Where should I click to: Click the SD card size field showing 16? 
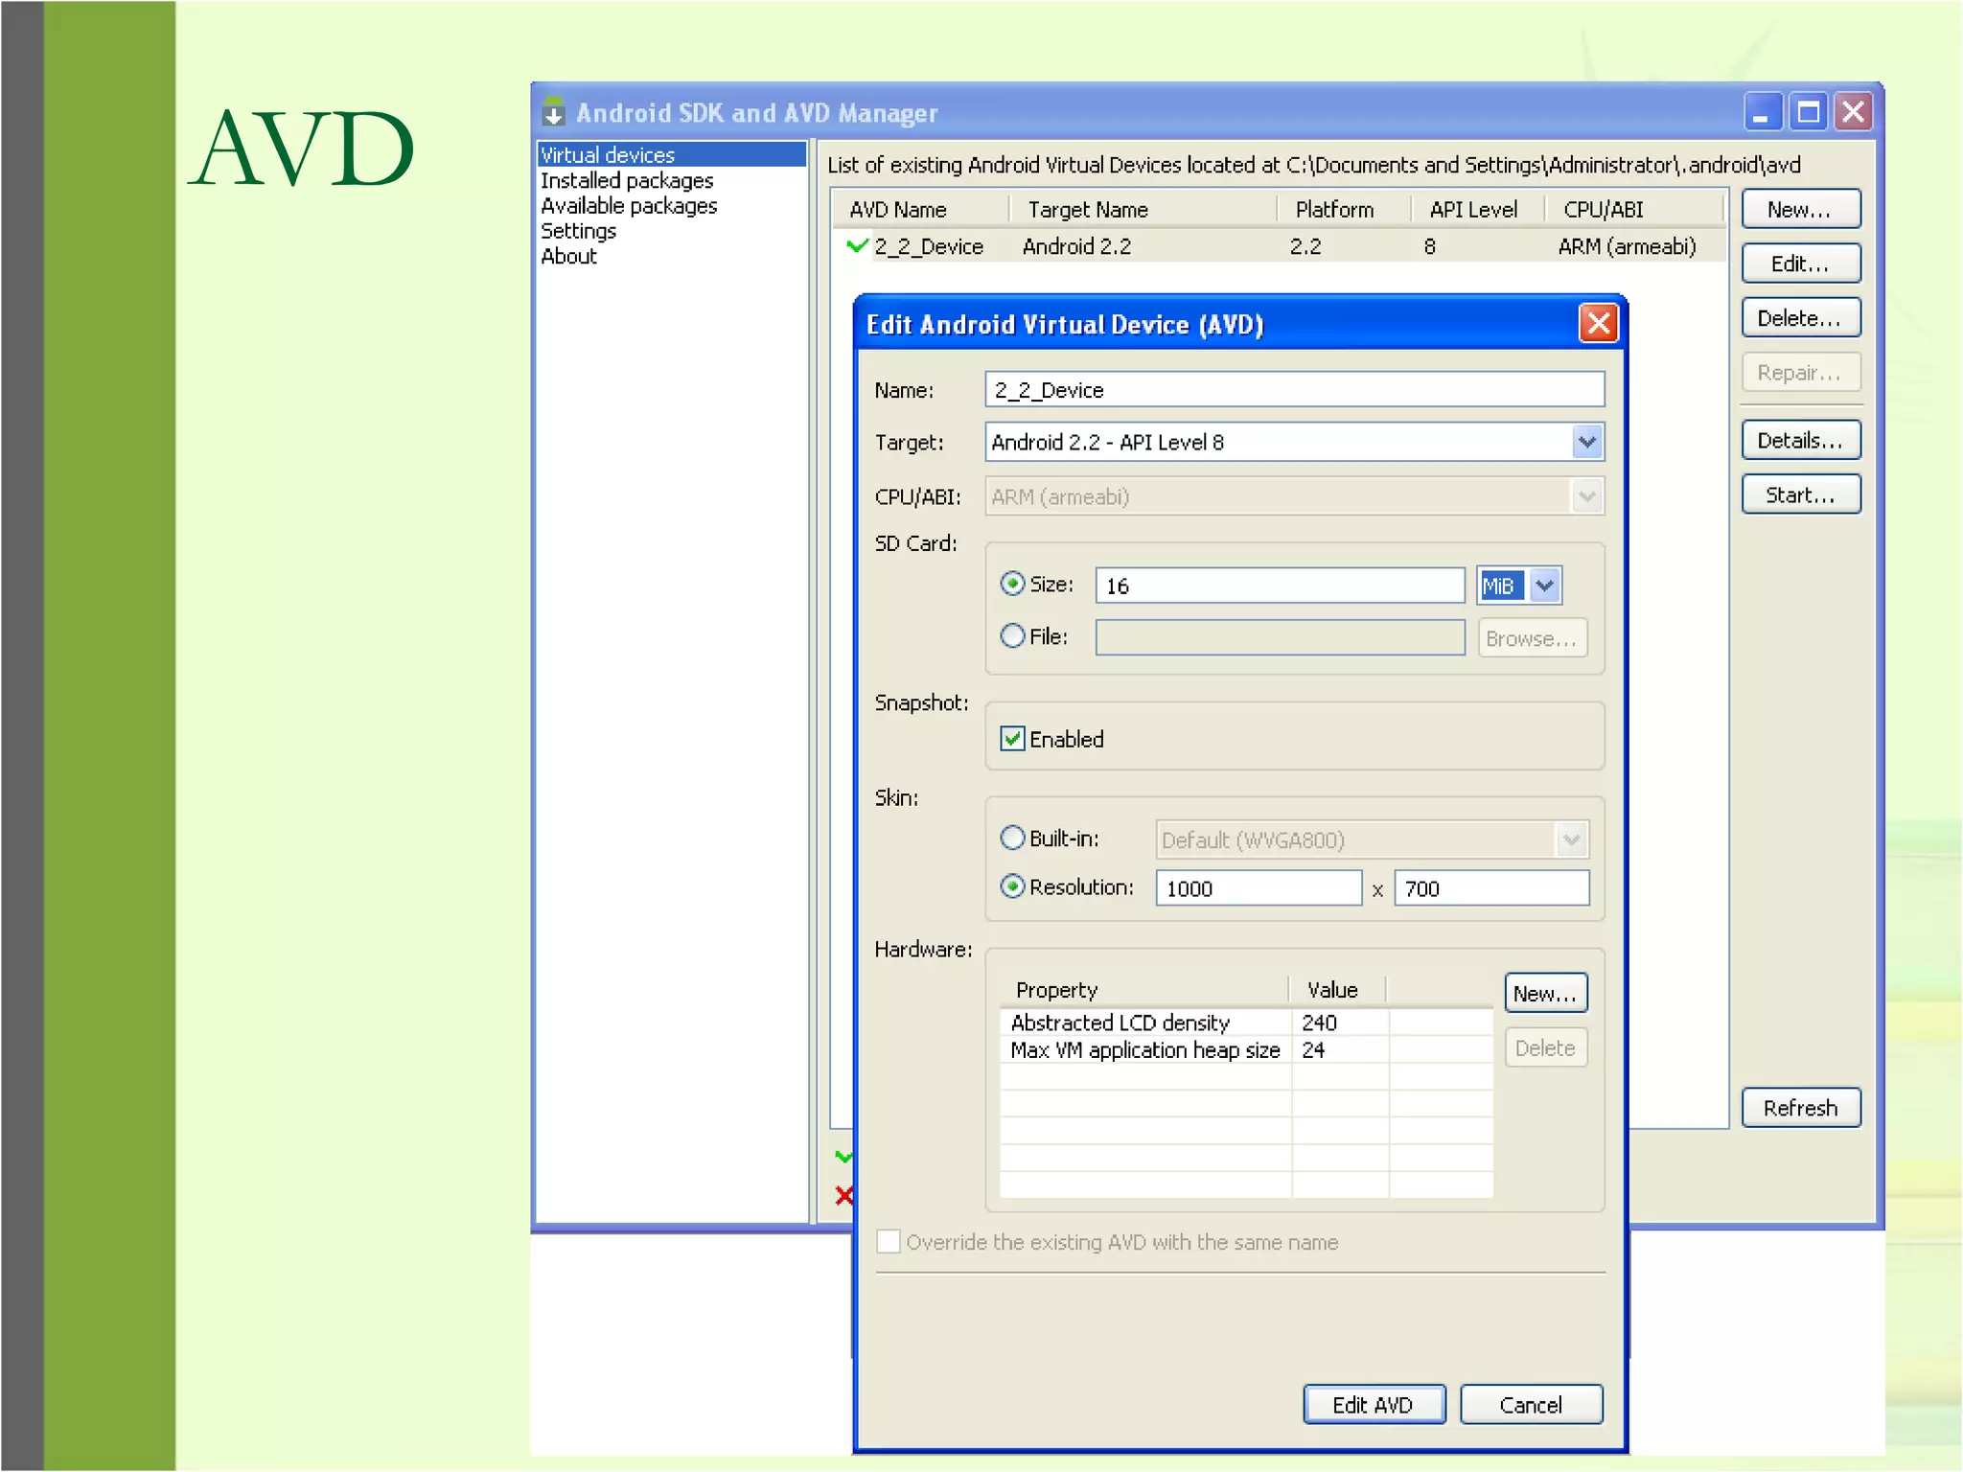(1280, 586)
